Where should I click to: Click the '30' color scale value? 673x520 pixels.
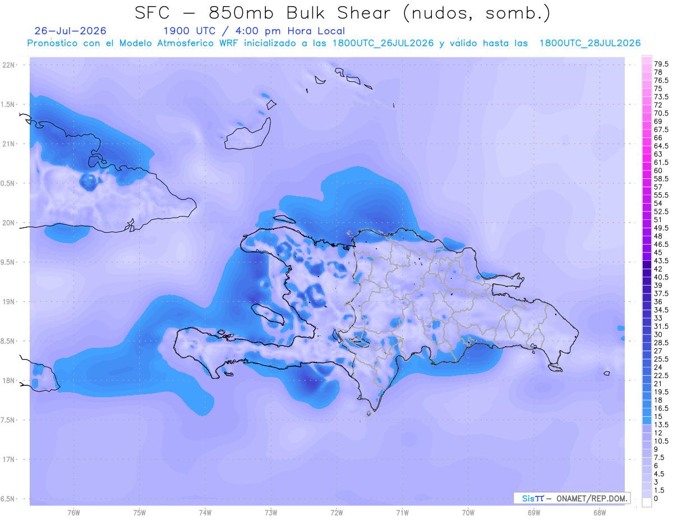[658, 334]
